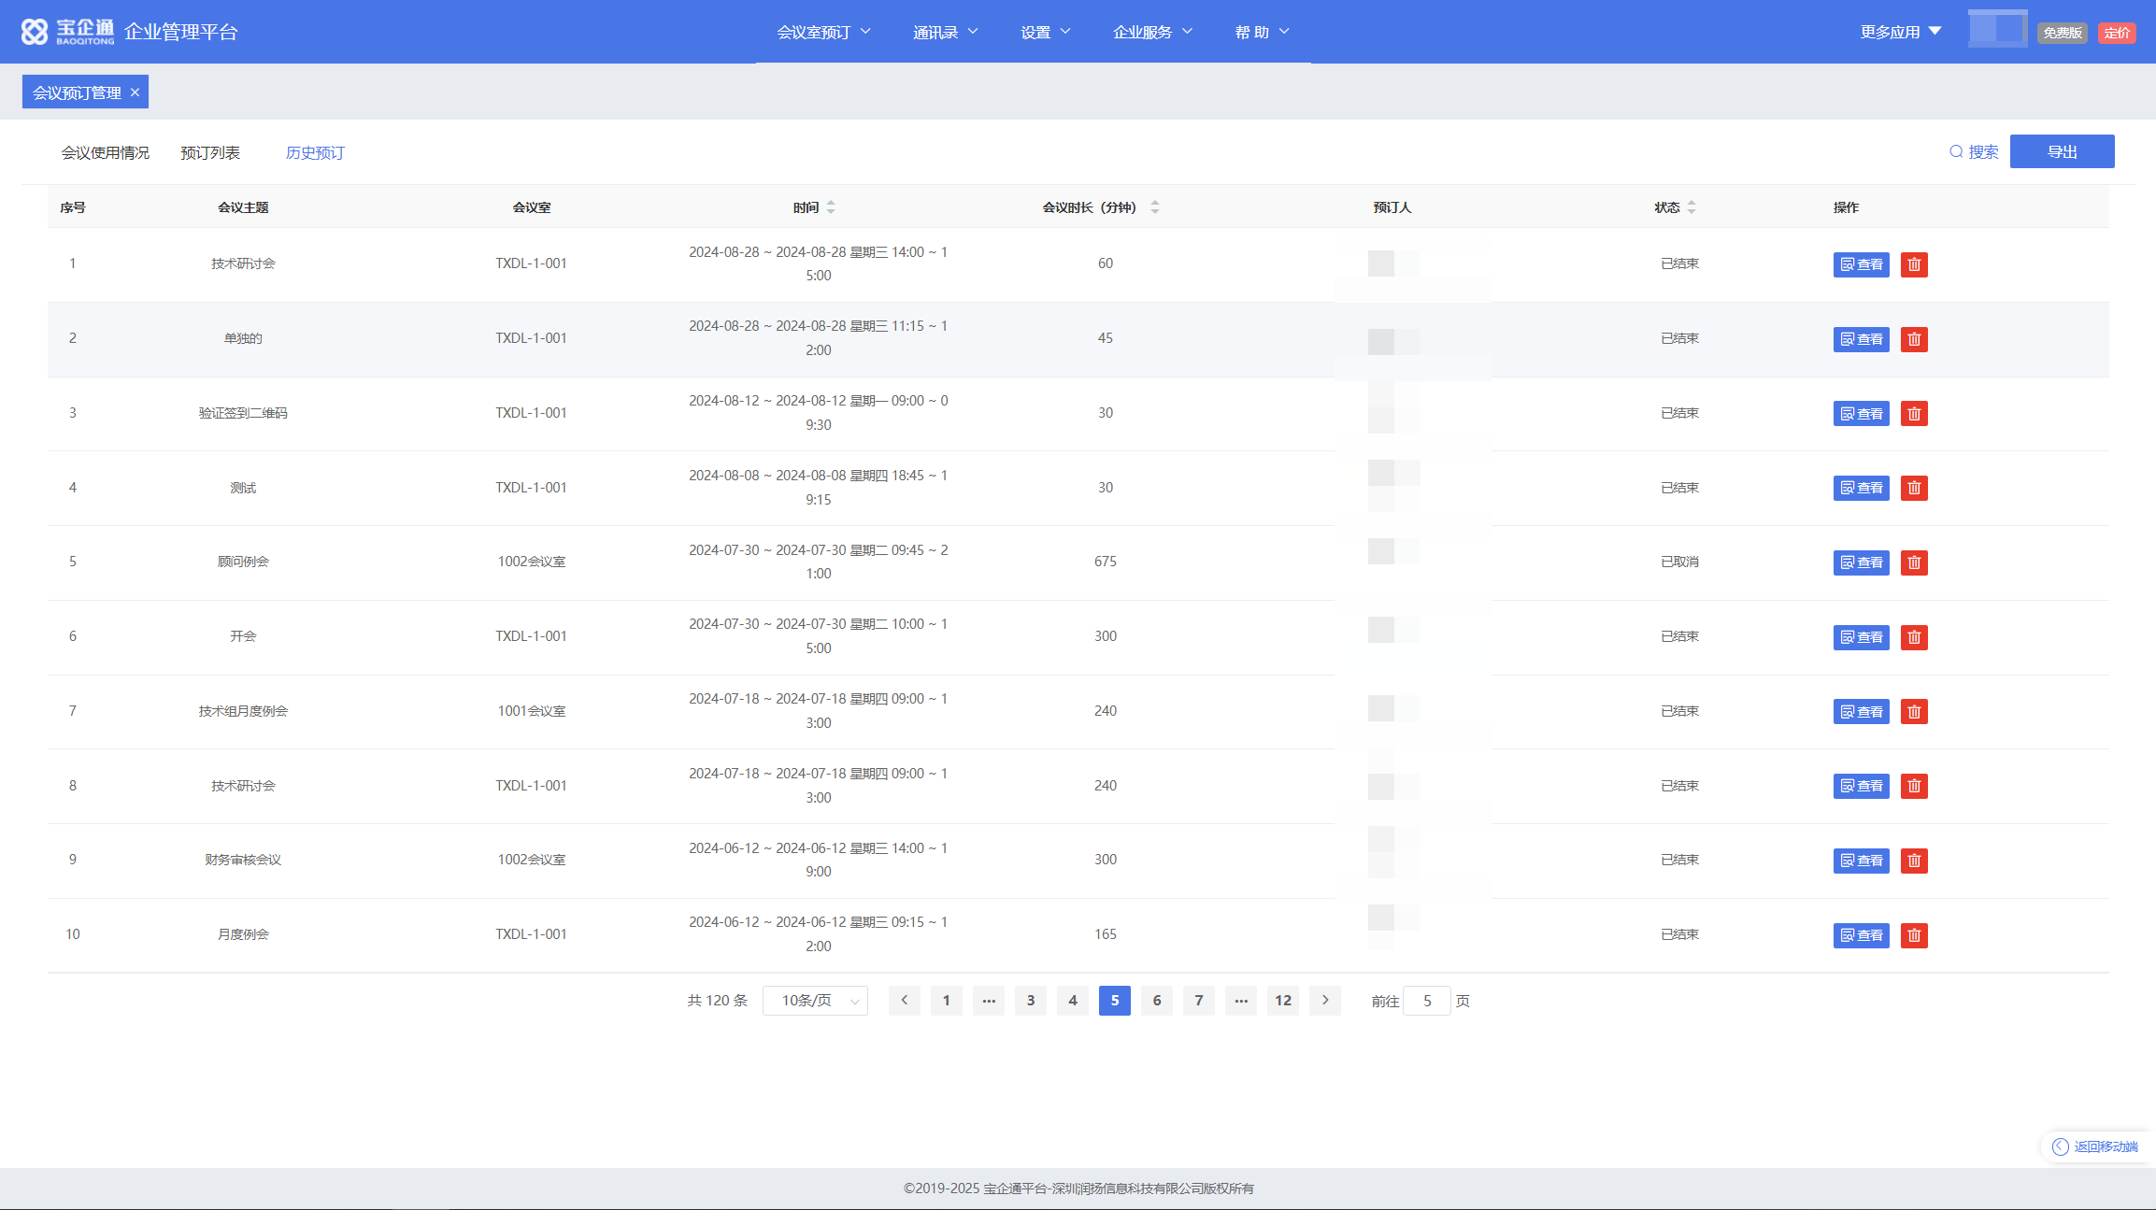
Task: Open 更多应用 dropdown
Action: (x=1900, y=33)
